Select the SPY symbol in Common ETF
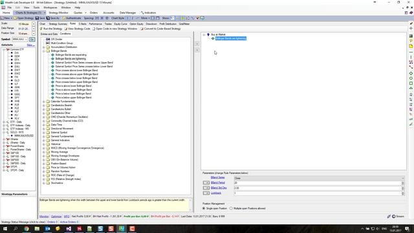The width and height of the screenshot is (414, 233). tap(17, 98)
